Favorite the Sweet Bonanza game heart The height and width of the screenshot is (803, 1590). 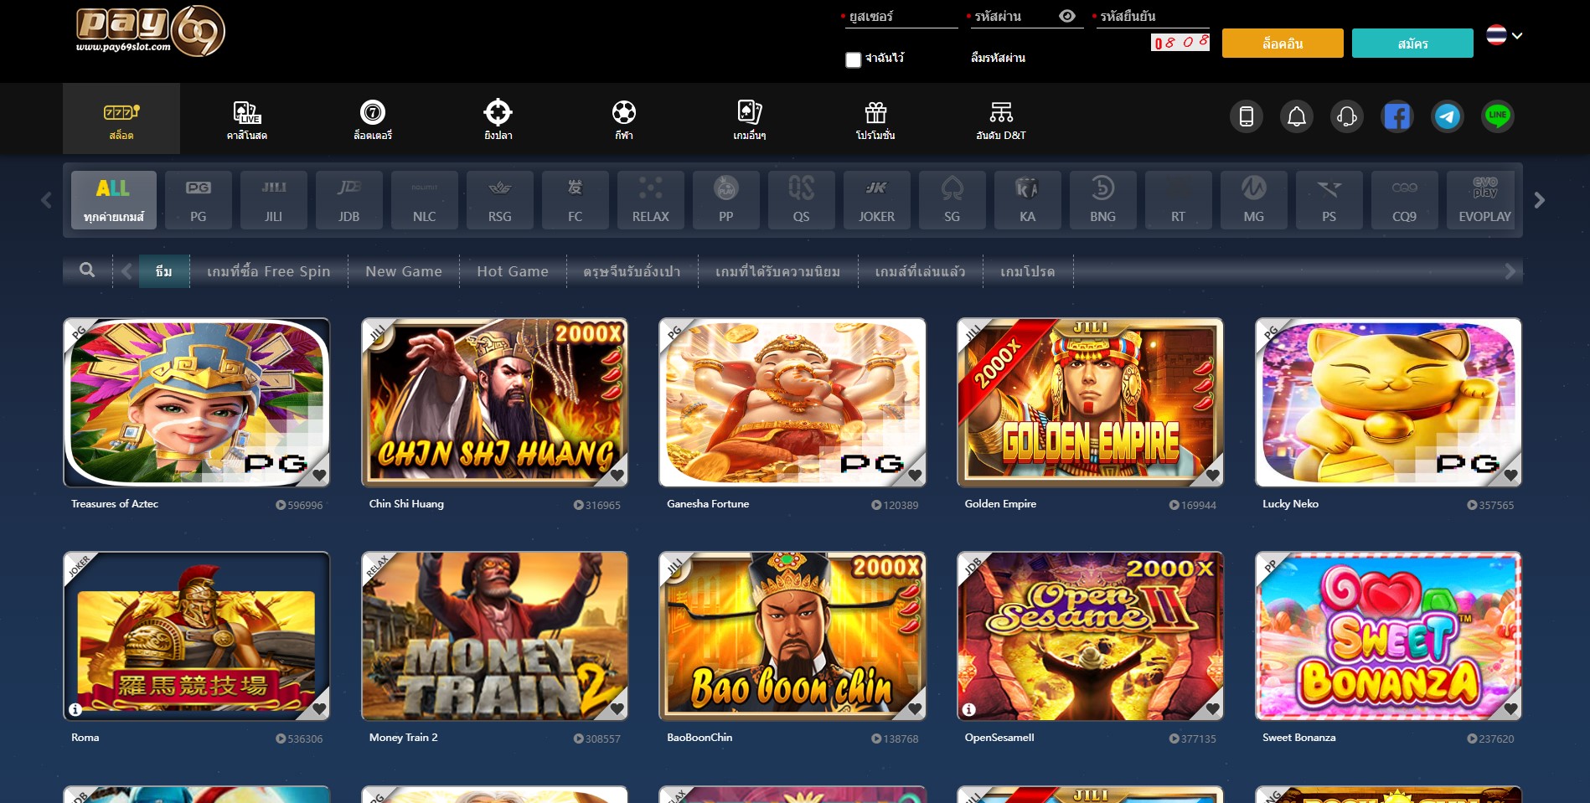pos(1511,709)
